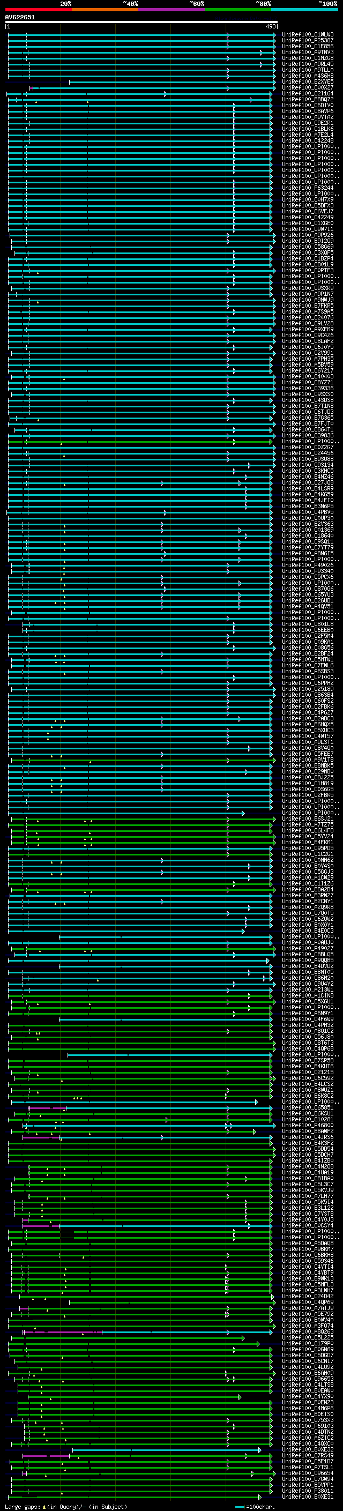Select the query name AV622651
This screenshot has width=343, height=1511.
[x=20, y=18]
